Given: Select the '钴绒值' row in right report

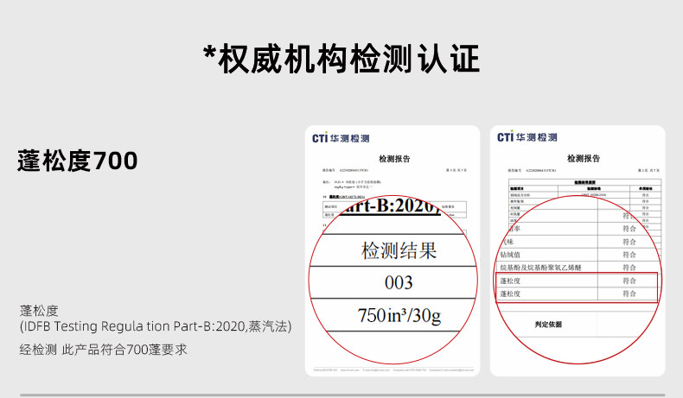Looking at the screenshot, I should point(514,255).
